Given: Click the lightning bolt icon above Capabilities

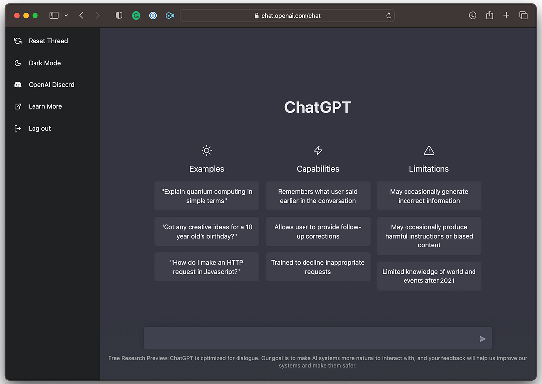Looking at the screenshot, I should [318, 150].
